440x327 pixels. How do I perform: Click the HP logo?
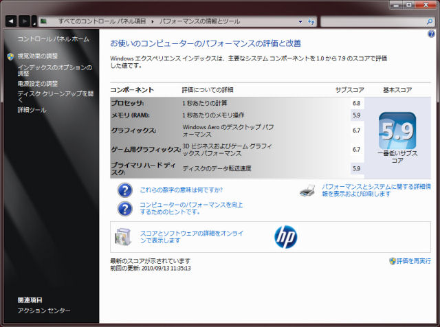pyautogui.click(x=286, y=237)
